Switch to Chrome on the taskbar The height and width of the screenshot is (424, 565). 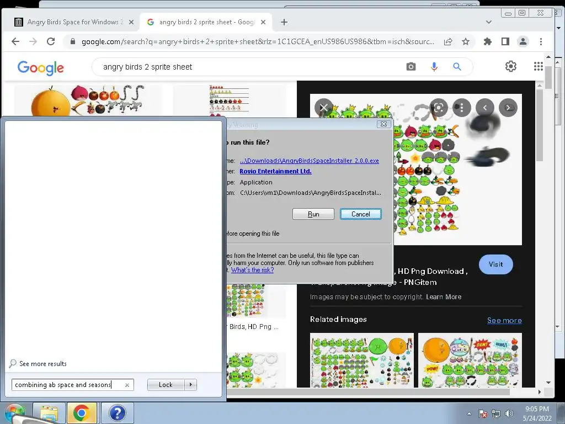pyautogui.click(x=82, y=413)
